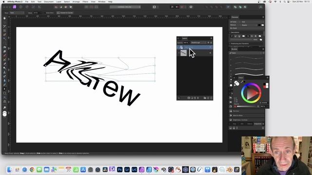Select the Colour panel tab
The image size is (312, 175).
point(241,78)
